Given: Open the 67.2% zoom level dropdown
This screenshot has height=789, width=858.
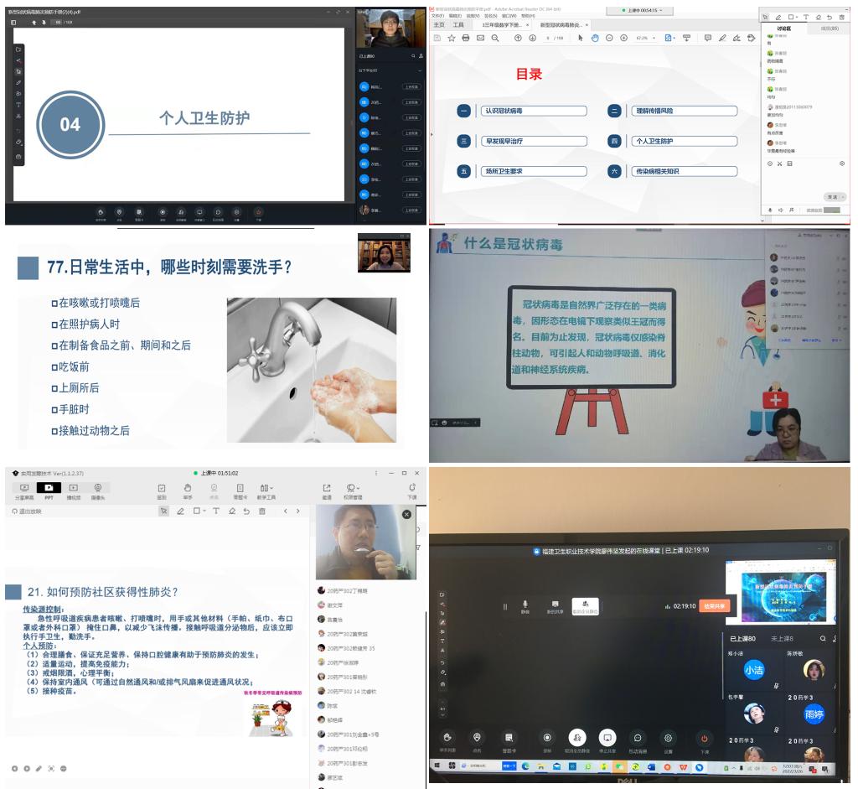Looking at the screenshot, I should pos(644,38).
